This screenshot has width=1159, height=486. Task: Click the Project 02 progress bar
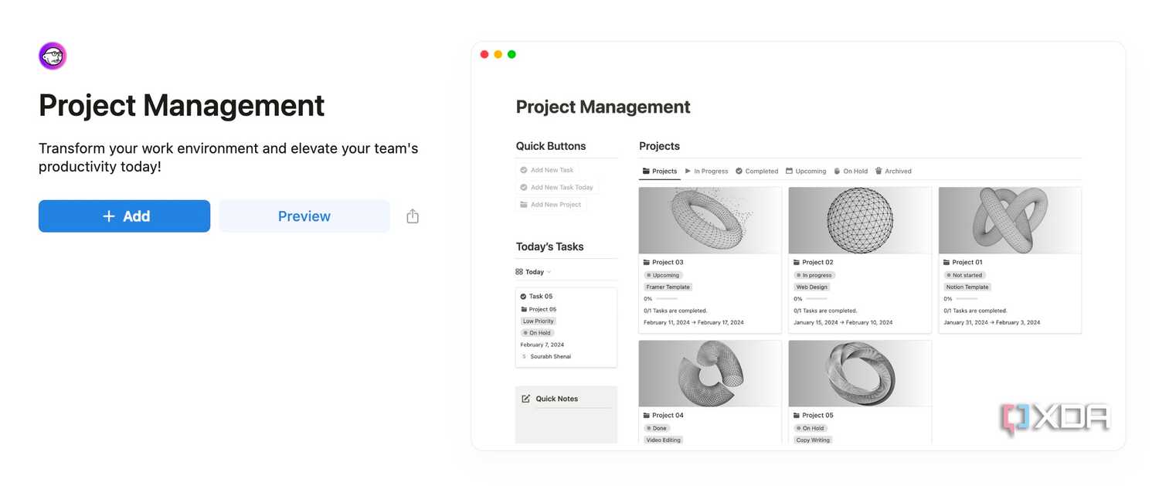[817, 299]
